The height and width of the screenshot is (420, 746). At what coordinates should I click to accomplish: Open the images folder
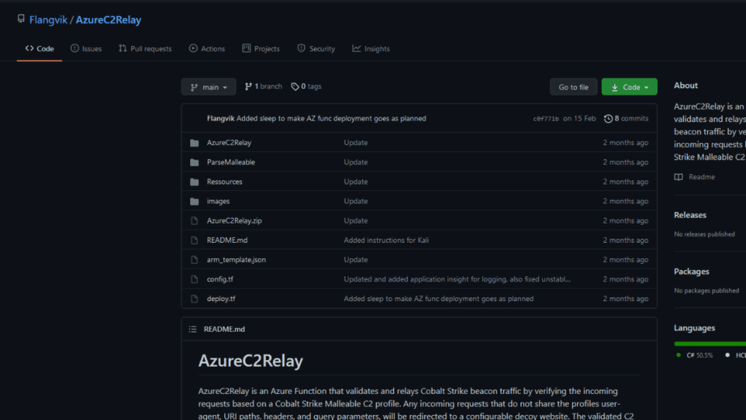218,201
